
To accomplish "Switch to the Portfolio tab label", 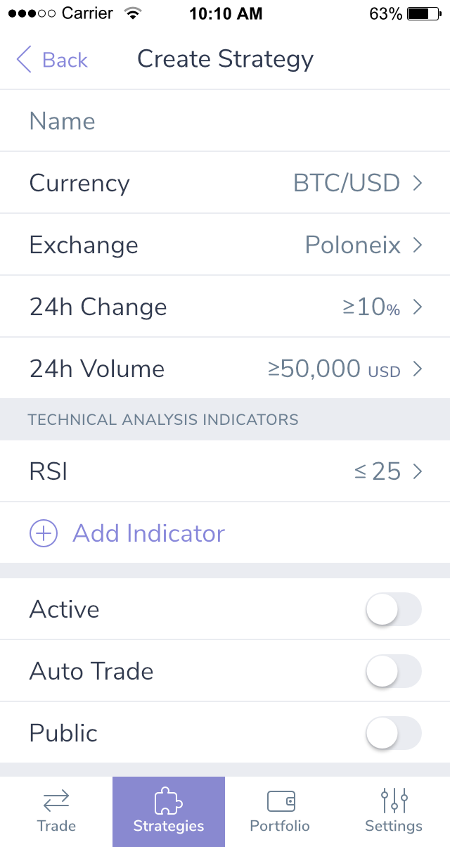I will click(280, 826).
